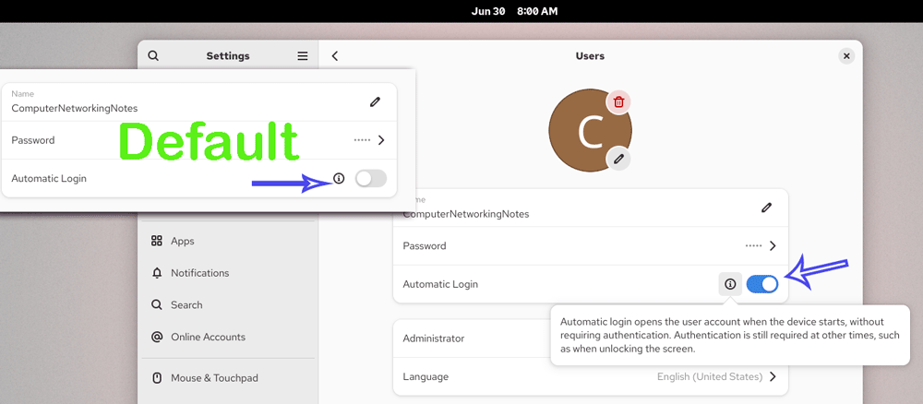The image size is (923, 404).
Task: Click the brown C user avatar
Action: pos(589,131)
